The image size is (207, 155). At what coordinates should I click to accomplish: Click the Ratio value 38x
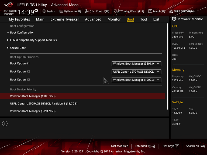tap(174, 59)
